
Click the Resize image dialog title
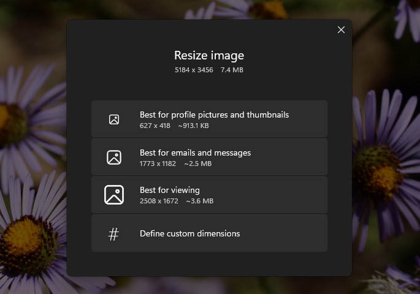[x=209, y=56]
